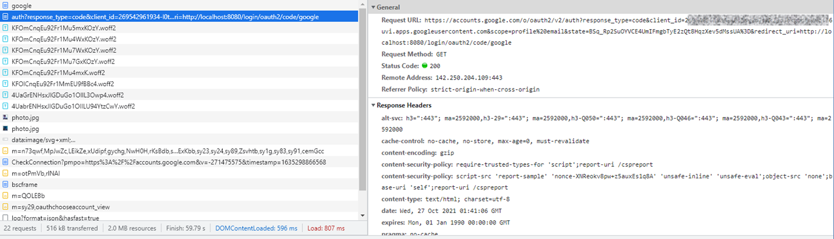Collapse the Response Headers section
834x239 pixels.
click(x=372, y=106)
